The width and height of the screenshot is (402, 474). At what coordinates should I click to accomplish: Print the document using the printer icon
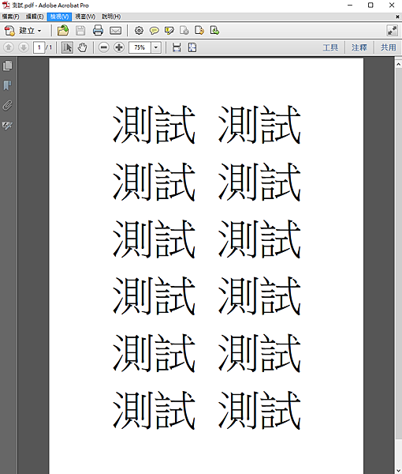[x=98, y=31]
